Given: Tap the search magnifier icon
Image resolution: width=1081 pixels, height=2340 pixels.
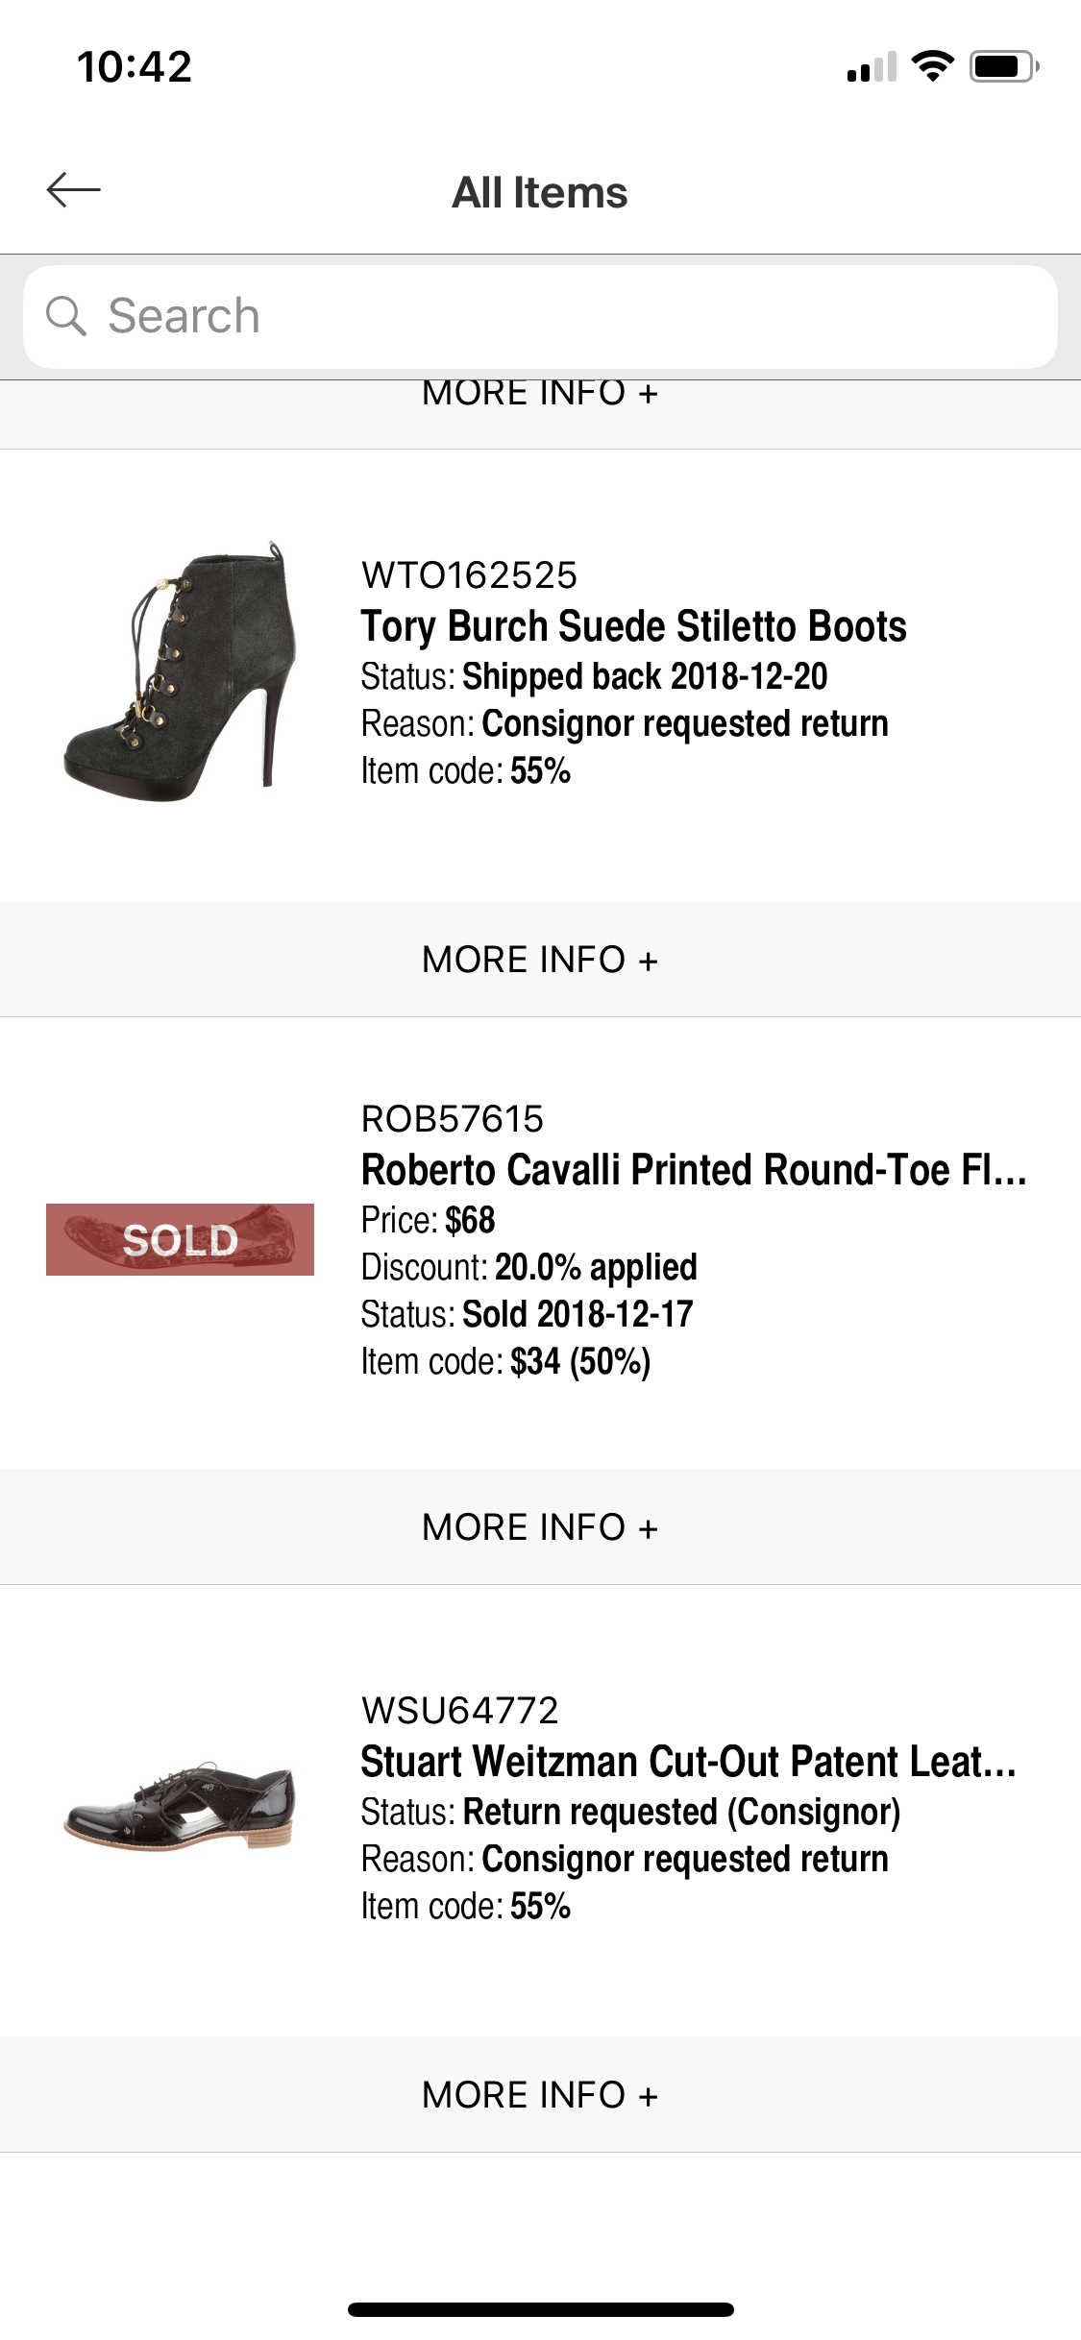Looking at the screenshot, I should [66, 316].
